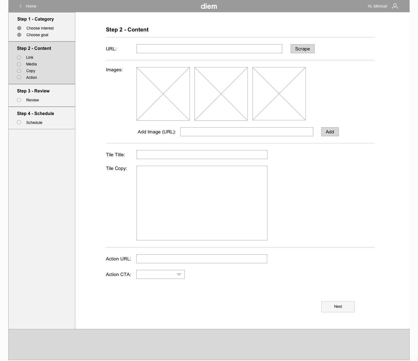Click the Scrape button
This screenshot has width=418, height=361.
[x=302, y=49]
